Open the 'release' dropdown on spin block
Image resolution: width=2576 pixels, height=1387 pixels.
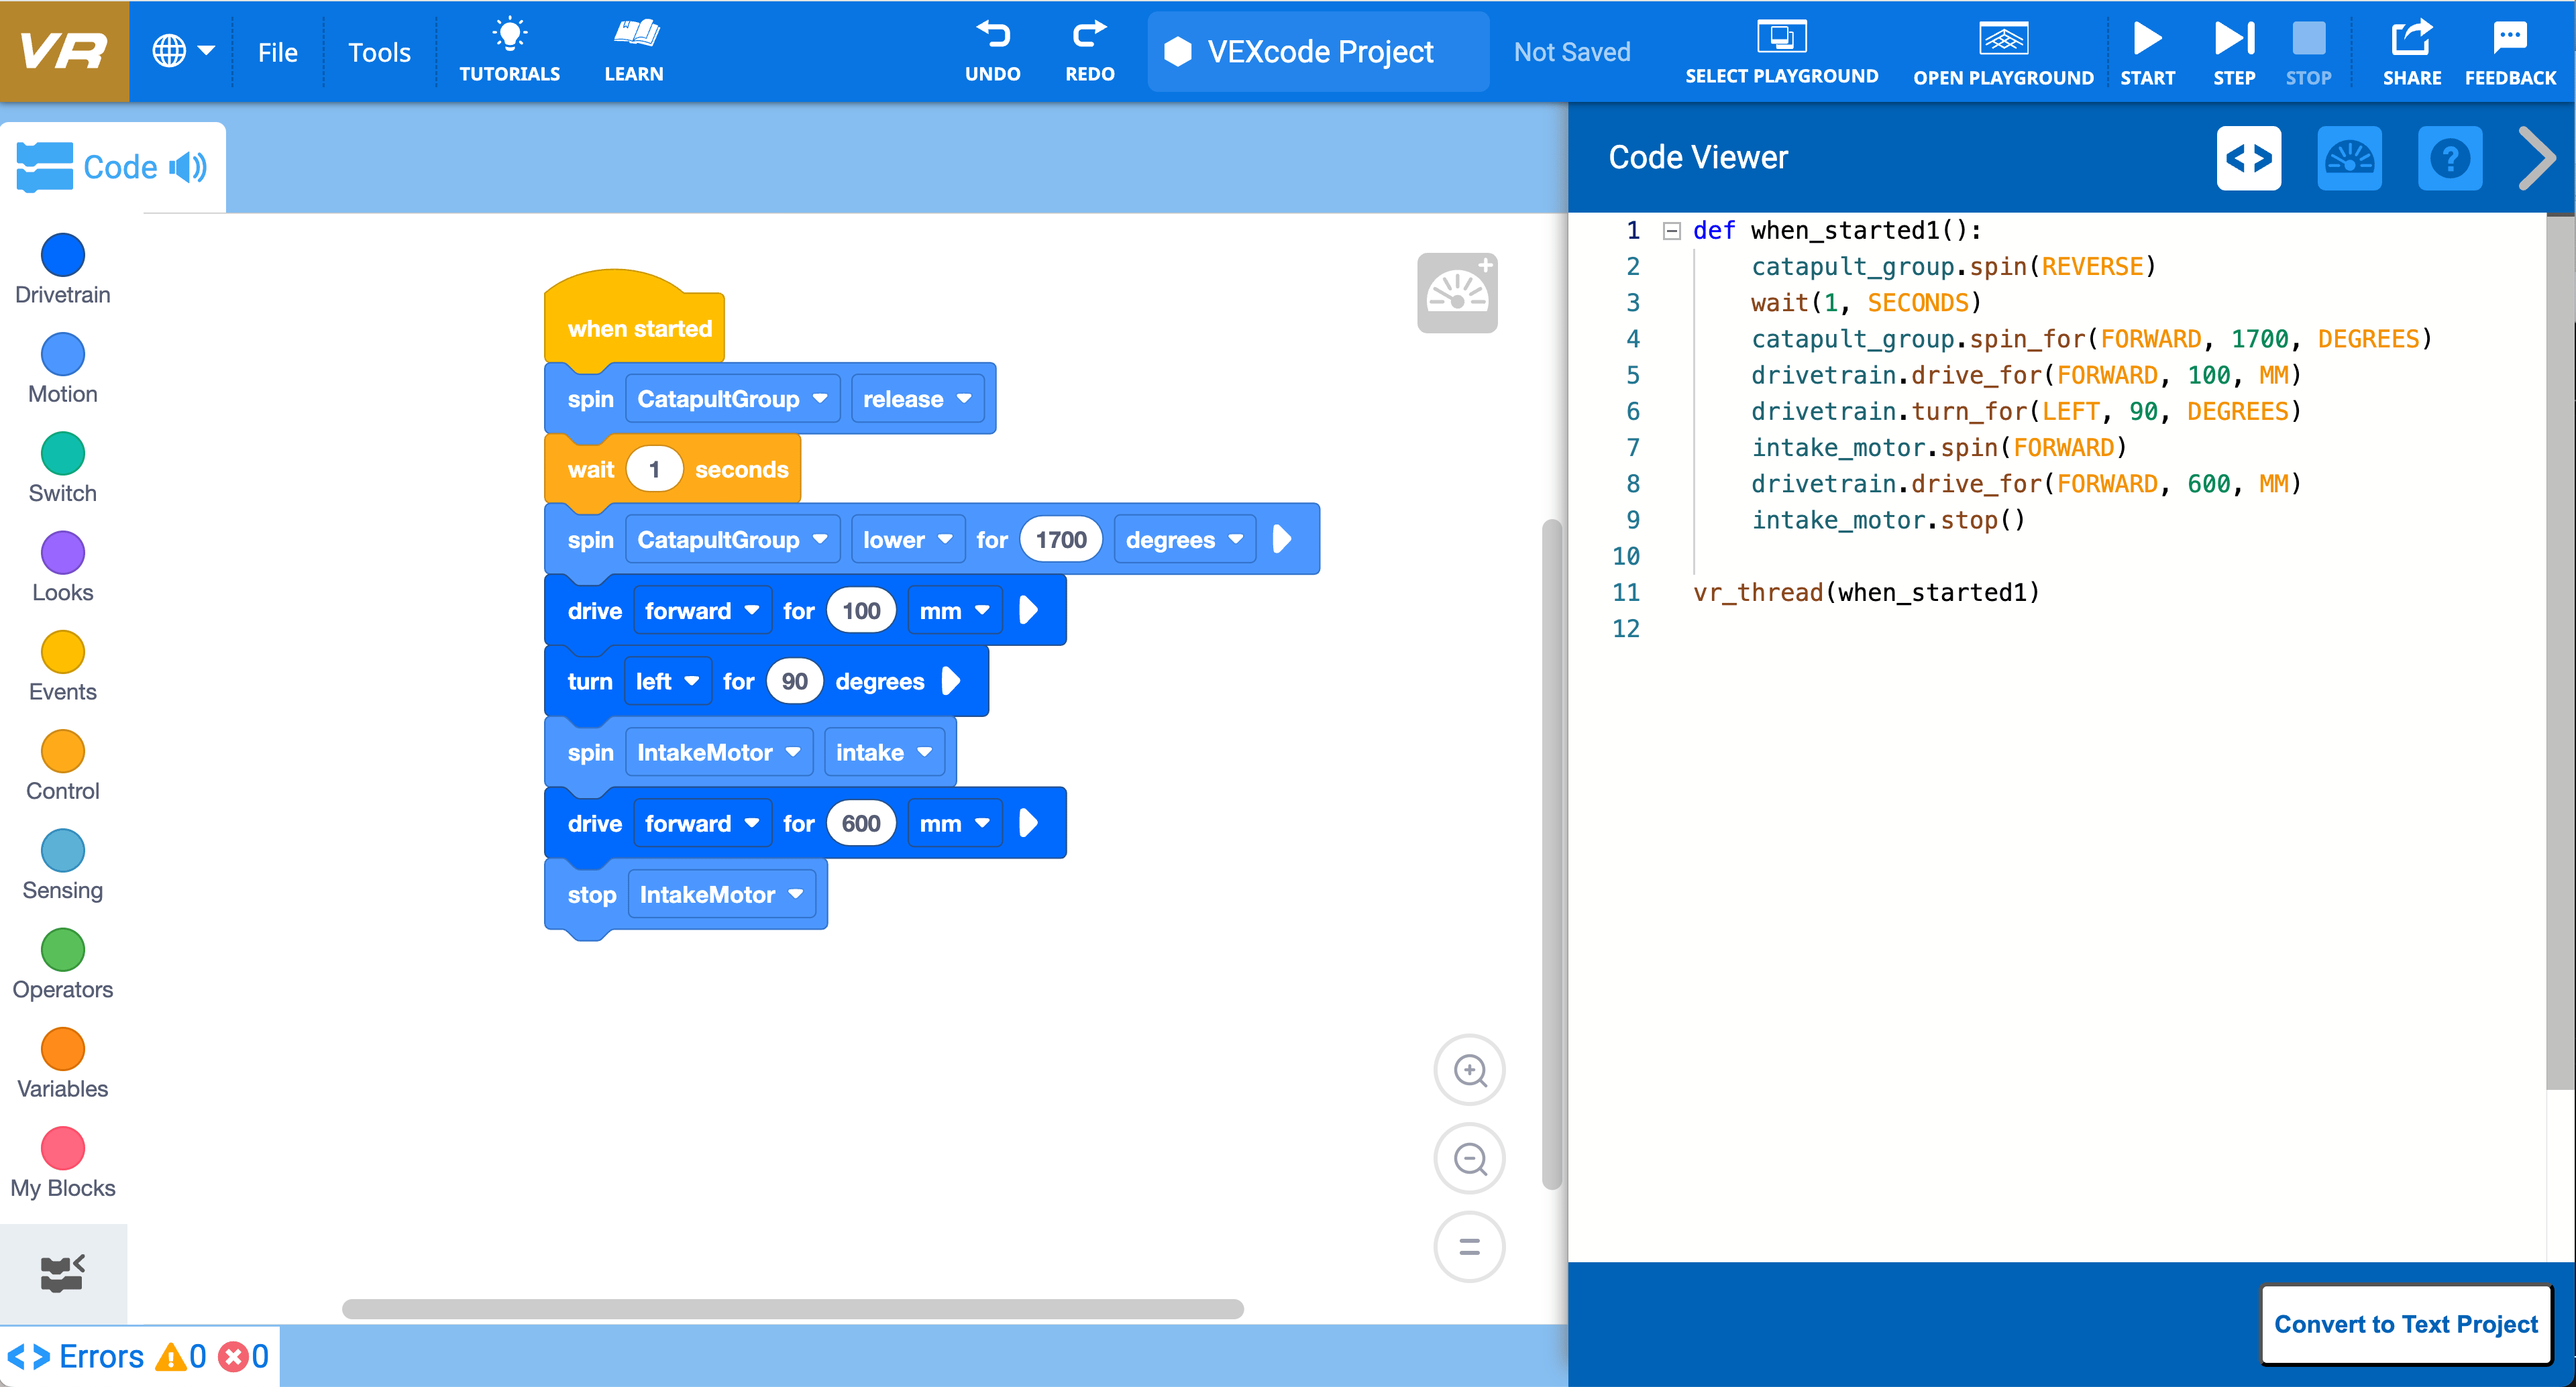pos(916,399)
